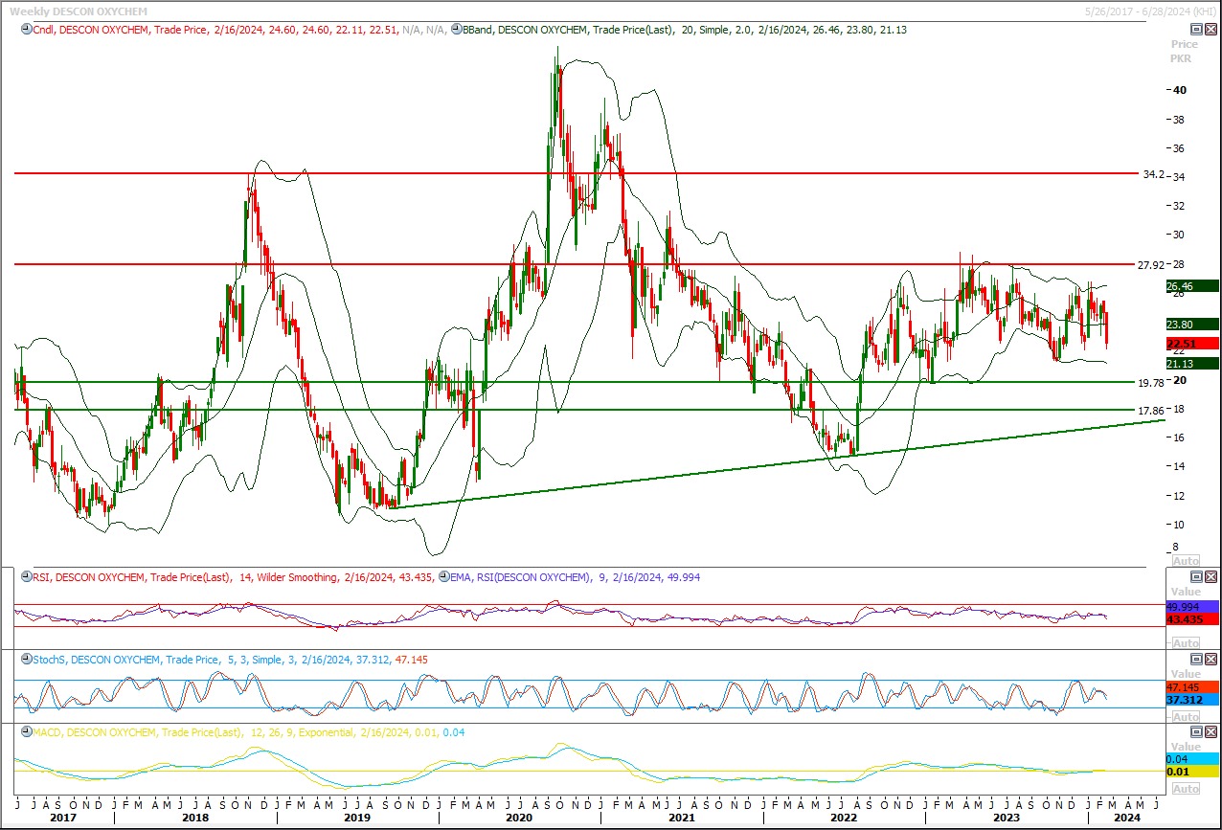
Task: Select the StochS legend text
Action: coord(230,660)
